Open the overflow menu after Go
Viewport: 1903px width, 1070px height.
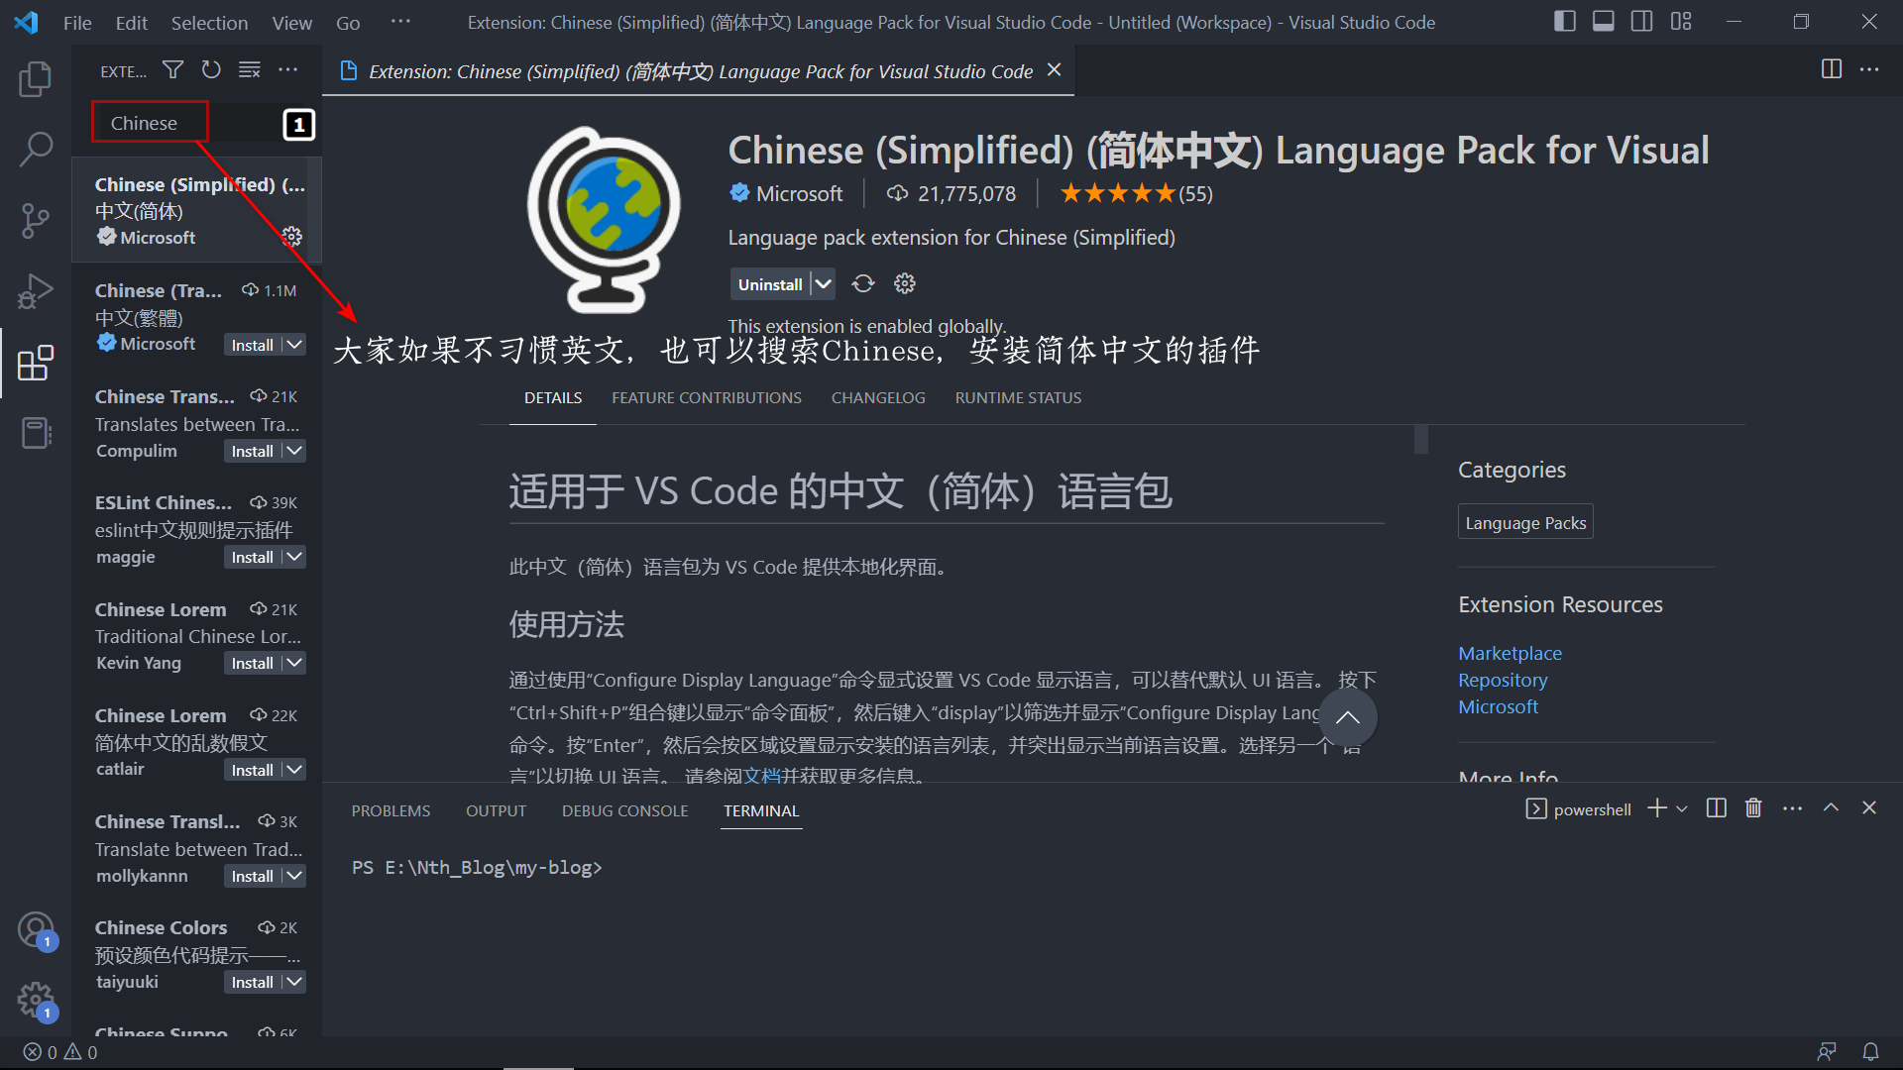(400, 22)
